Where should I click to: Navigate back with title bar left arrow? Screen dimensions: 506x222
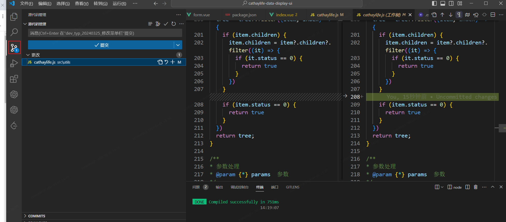tap(156, 3)
